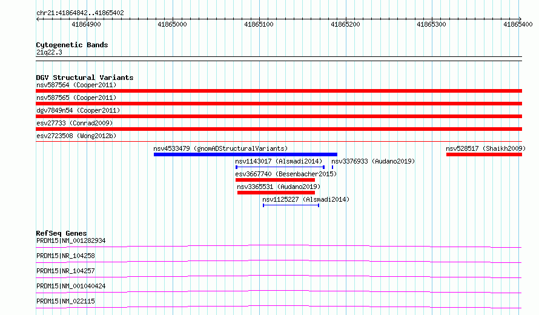Click the red bar for nsv587564

pos(279,91)
